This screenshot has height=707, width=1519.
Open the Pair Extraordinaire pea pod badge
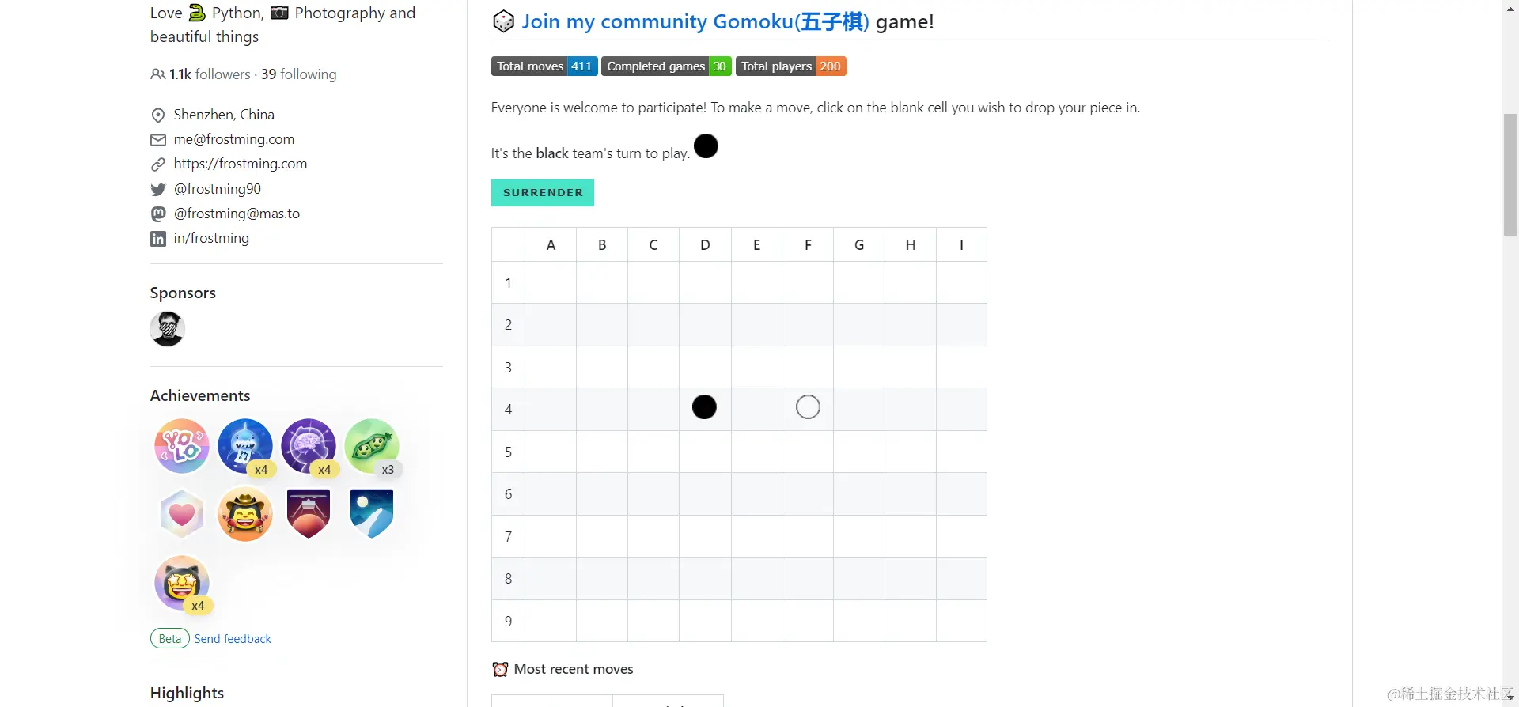[372, 446]
